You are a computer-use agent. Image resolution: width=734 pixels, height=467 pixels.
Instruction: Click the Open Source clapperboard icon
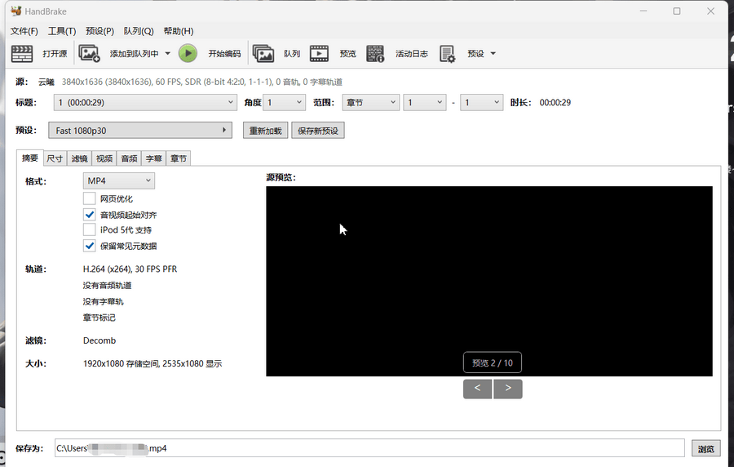click(22, 54)
